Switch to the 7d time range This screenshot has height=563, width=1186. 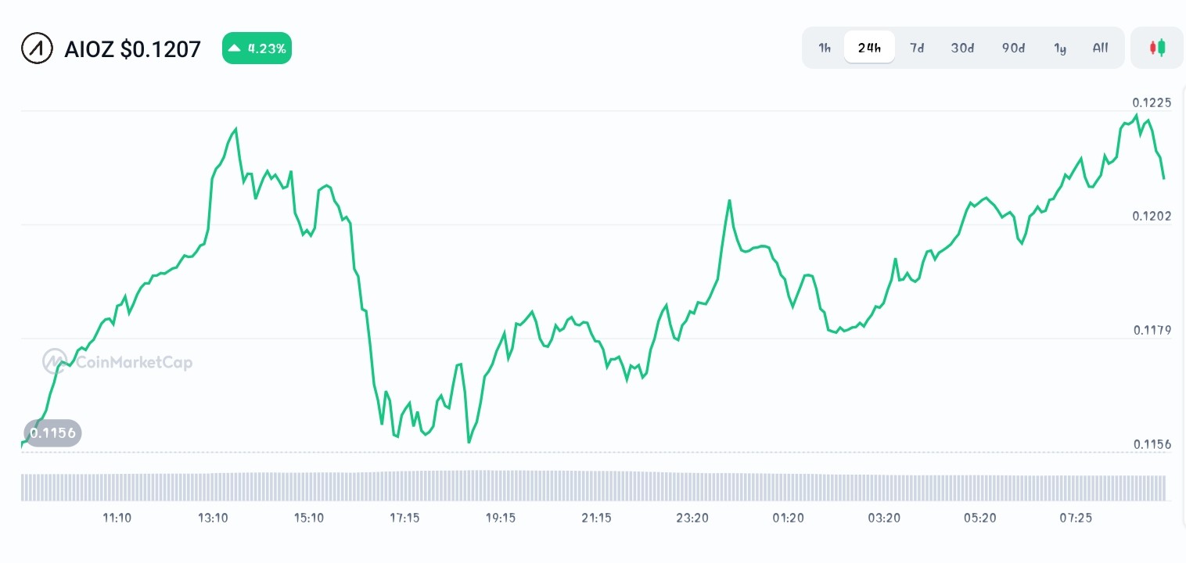click(917, 48)
